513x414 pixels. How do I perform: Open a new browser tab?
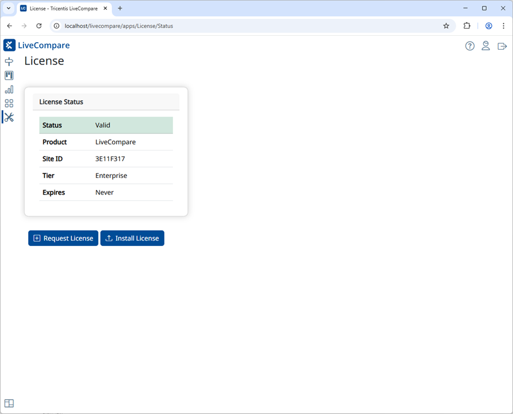120,9
